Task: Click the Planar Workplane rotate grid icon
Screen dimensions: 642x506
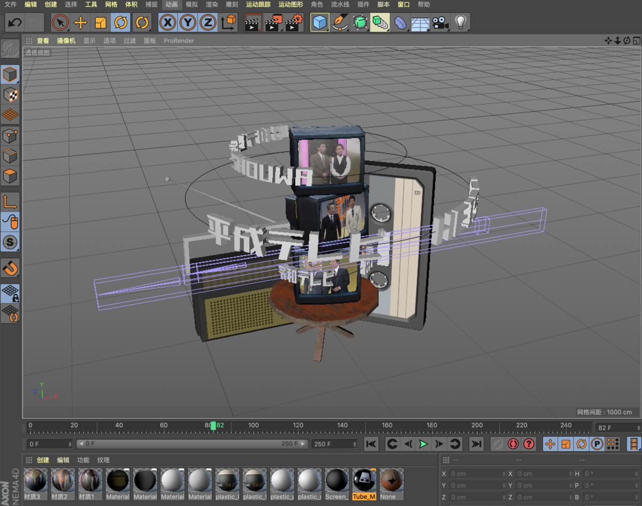Action: click(10, 313)
